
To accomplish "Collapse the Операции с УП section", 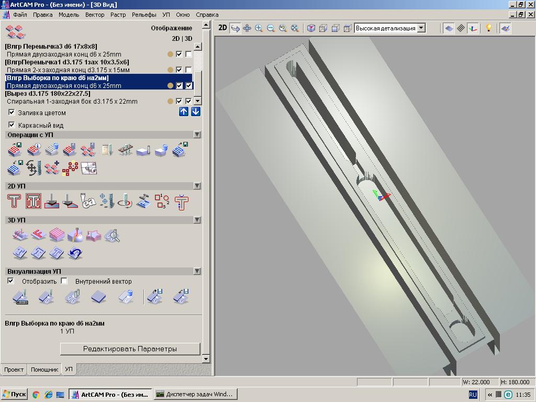I will tap(197, 135).
